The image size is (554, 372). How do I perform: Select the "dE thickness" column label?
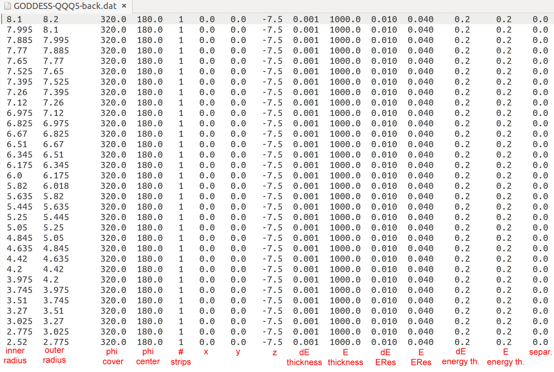point(304,357)
